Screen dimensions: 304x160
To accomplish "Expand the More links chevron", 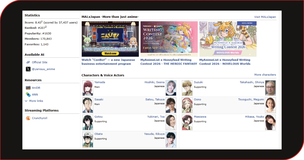I will [x=26, y=101].
